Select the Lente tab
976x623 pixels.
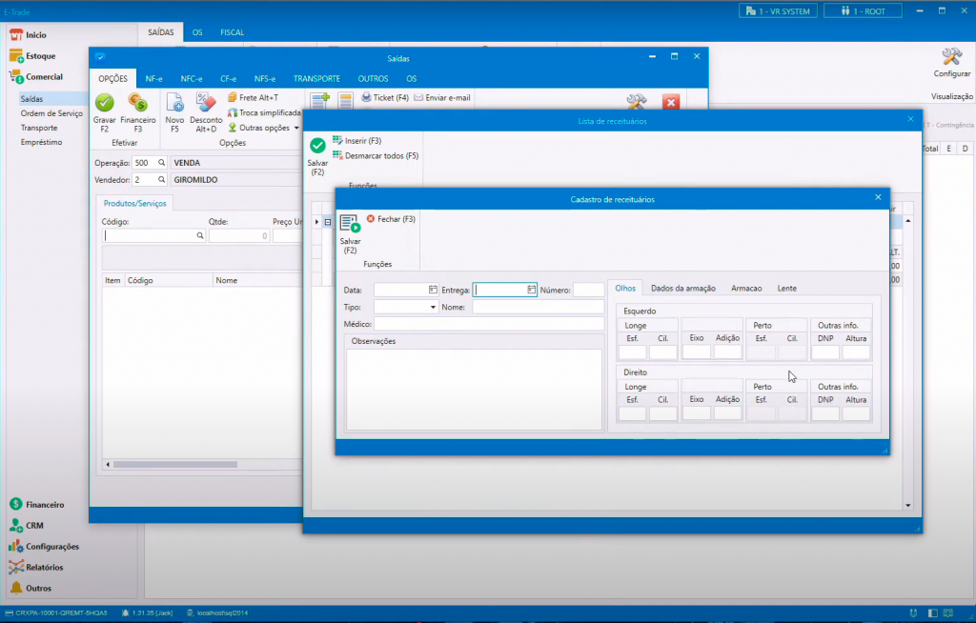[x=786, y=288]
